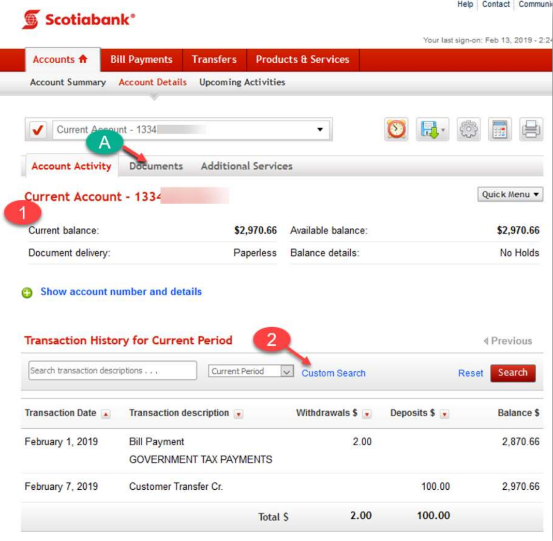This screenshot has height=541, width=553.
Task: Click the 100.00 deposit cell for Customer Transfer
Action: (435, 487)
